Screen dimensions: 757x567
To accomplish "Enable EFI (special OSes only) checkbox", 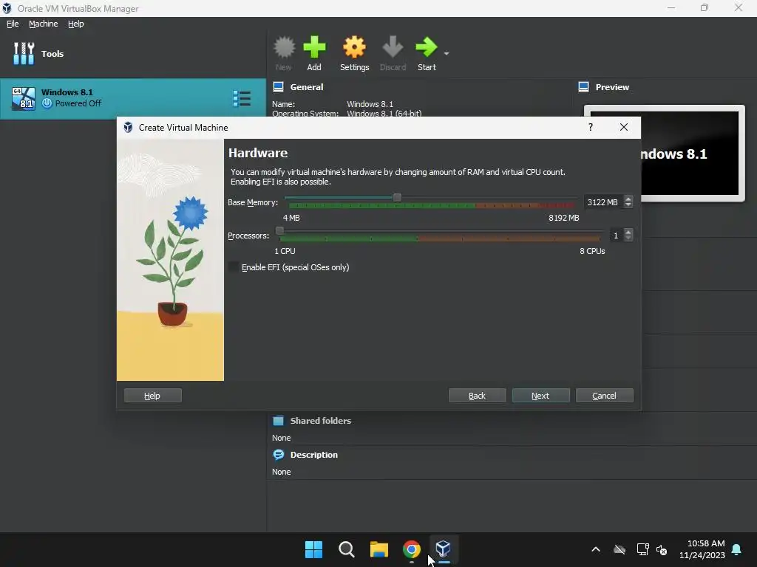I will 234,267.
